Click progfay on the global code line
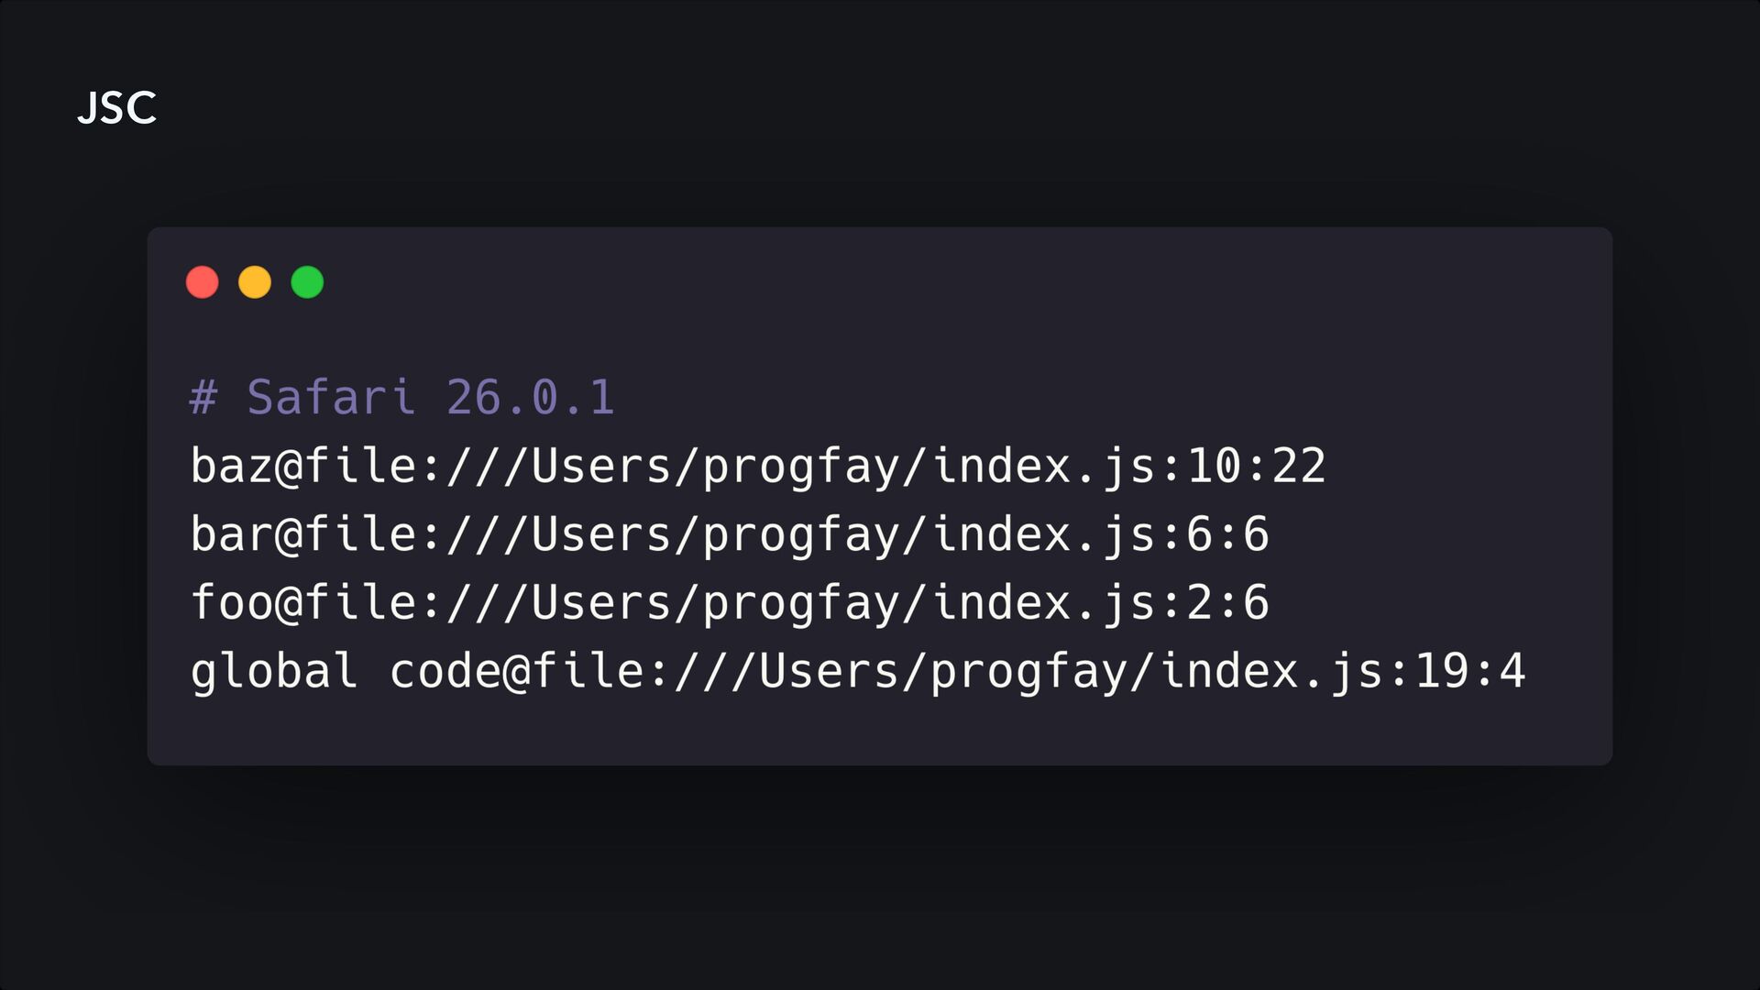1760x990 pixels. [x=1028, y=671]
